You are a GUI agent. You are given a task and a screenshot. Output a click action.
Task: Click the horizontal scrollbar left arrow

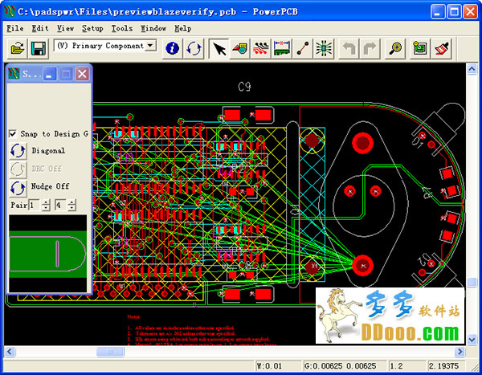10,352
